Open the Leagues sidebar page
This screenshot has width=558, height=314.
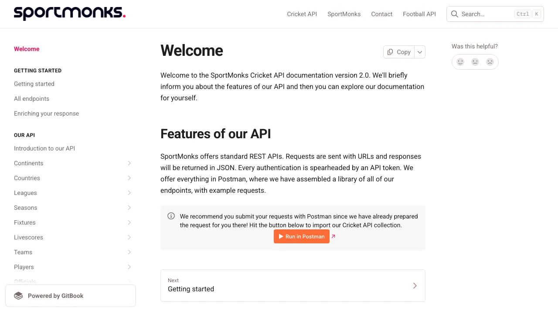click(x=25, y=193)
